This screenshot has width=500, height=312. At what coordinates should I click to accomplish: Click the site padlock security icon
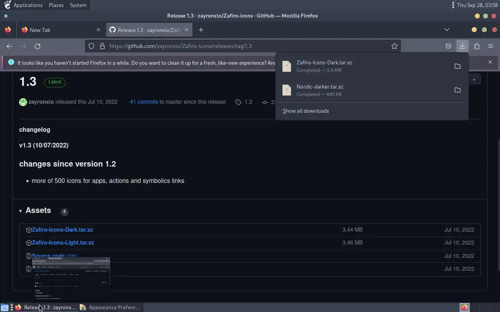102,46
